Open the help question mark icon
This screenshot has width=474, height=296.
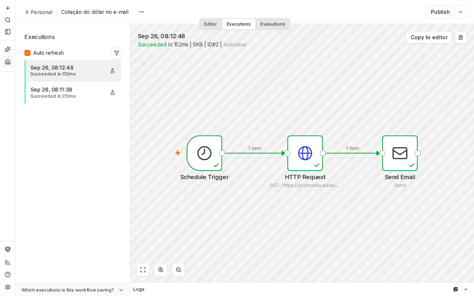tap(8, 274)
